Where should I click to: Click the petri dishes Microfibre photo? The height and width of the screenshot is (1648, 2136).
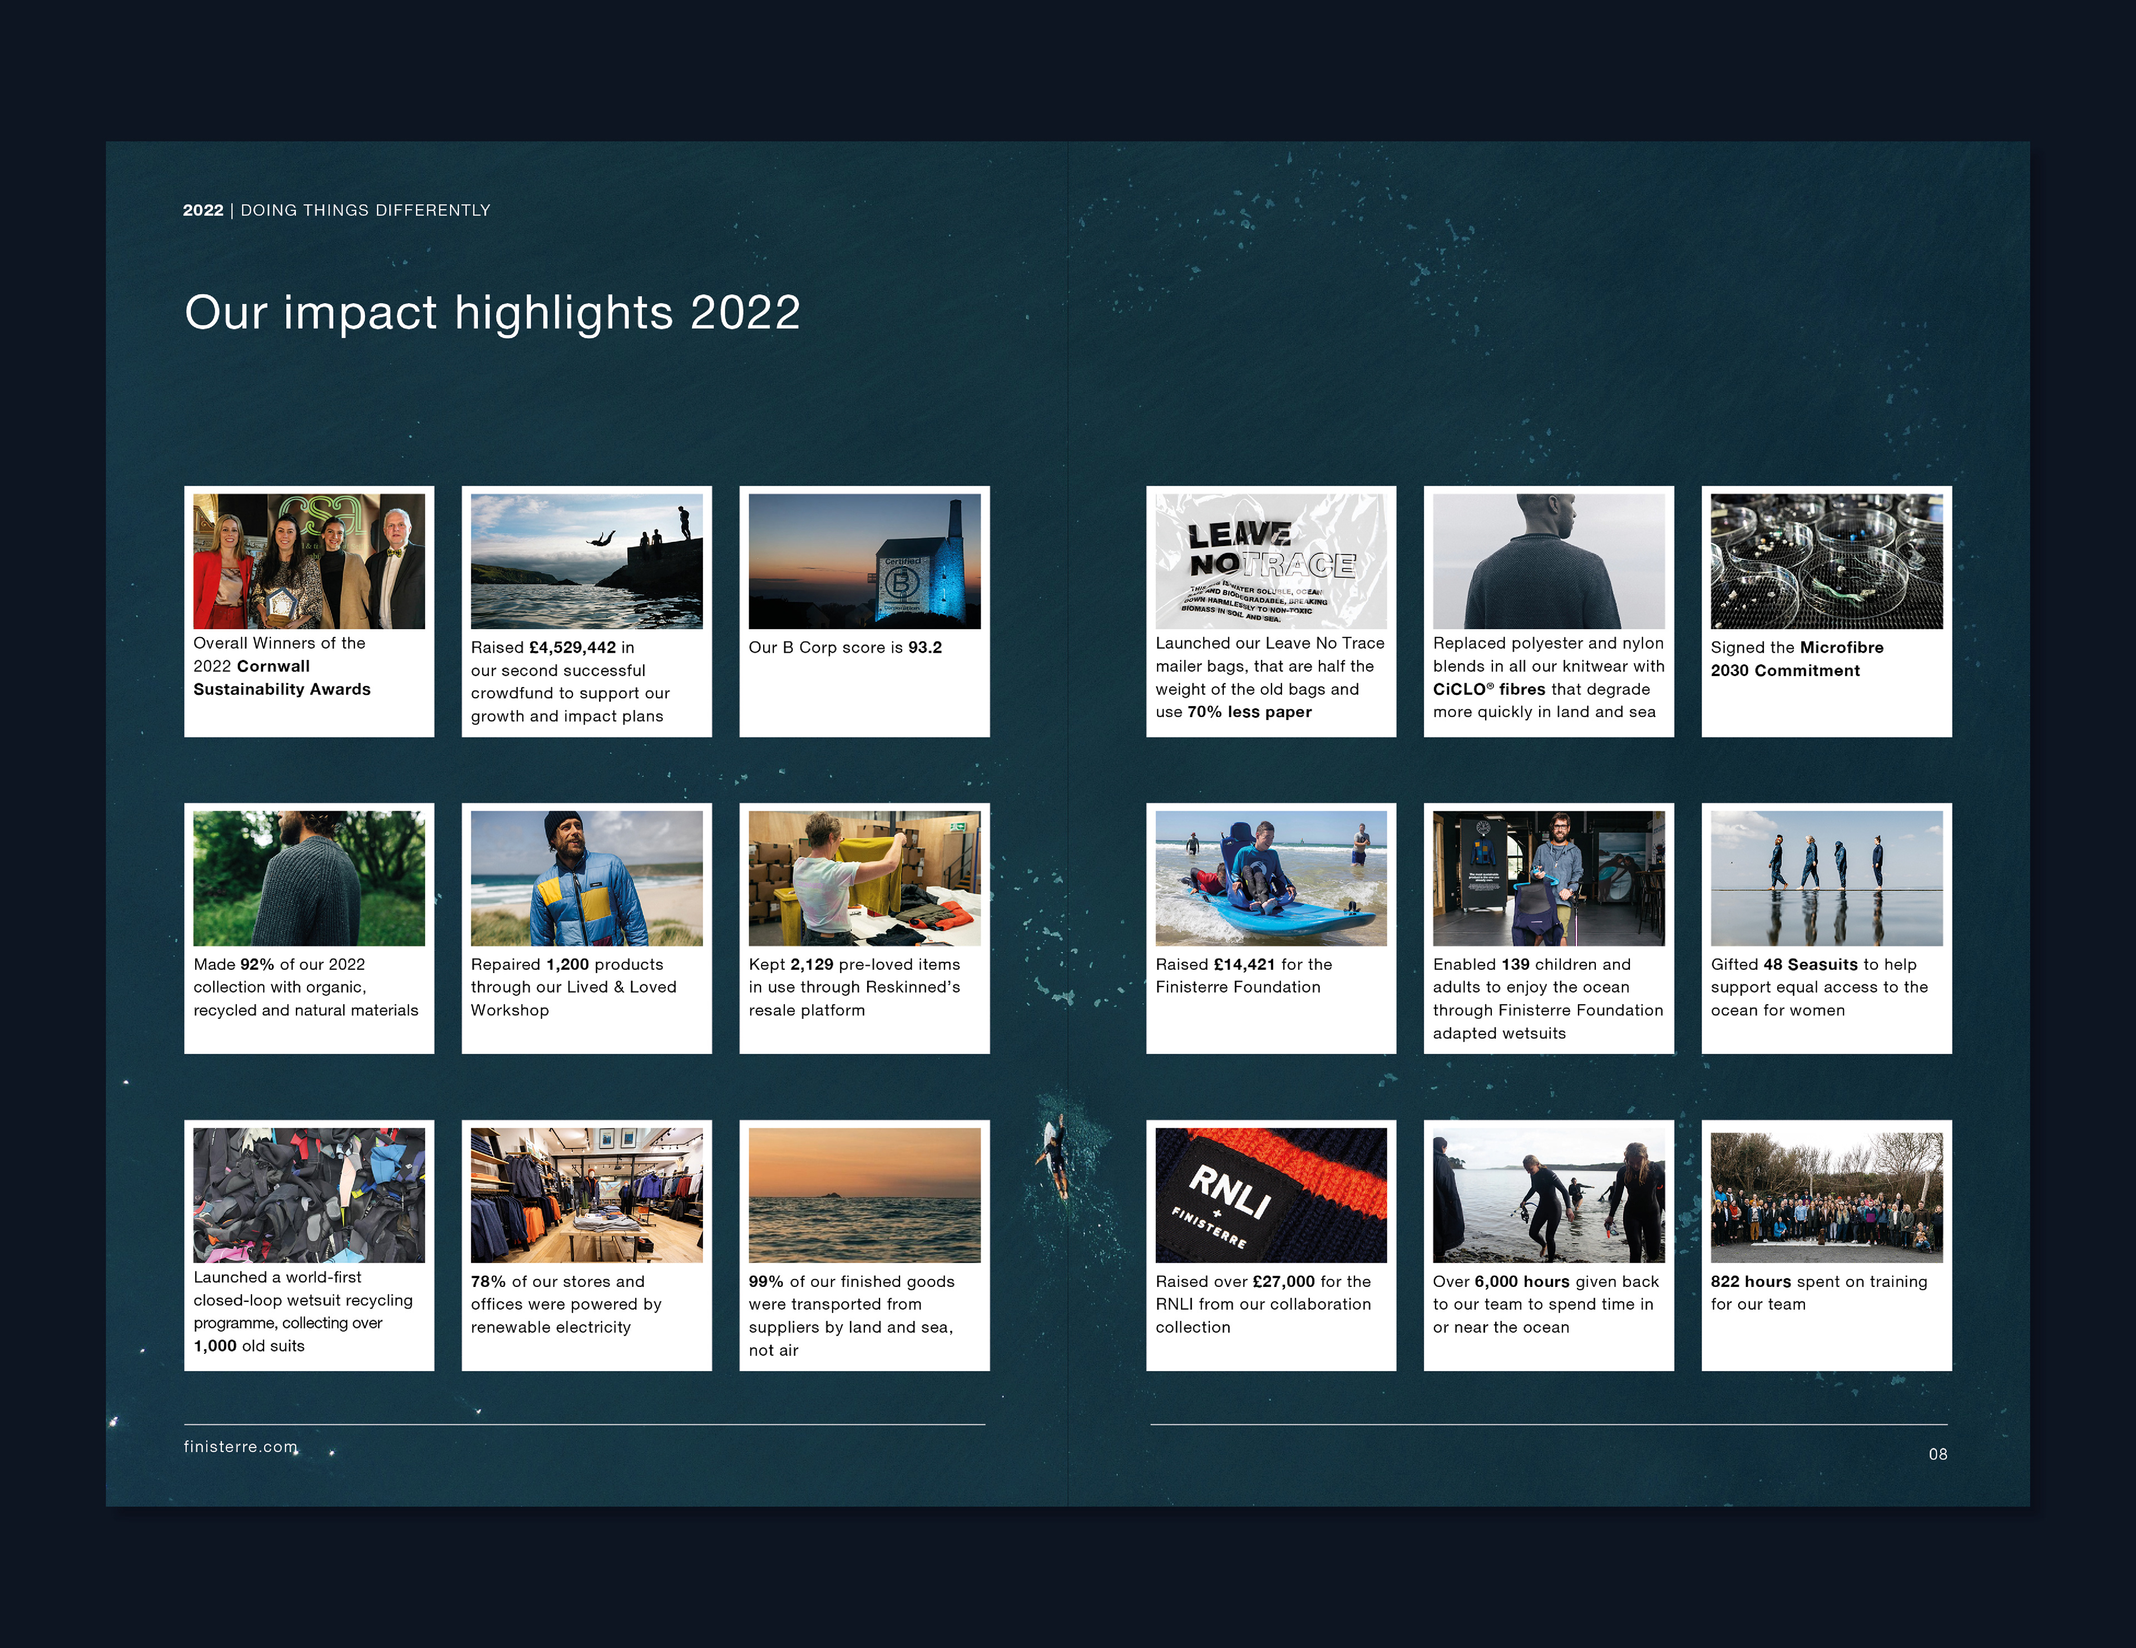point(1827,560)
